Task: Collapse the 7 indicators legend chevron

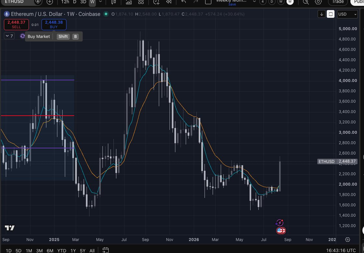Action: pyautogui.click(x=9, y=36)
